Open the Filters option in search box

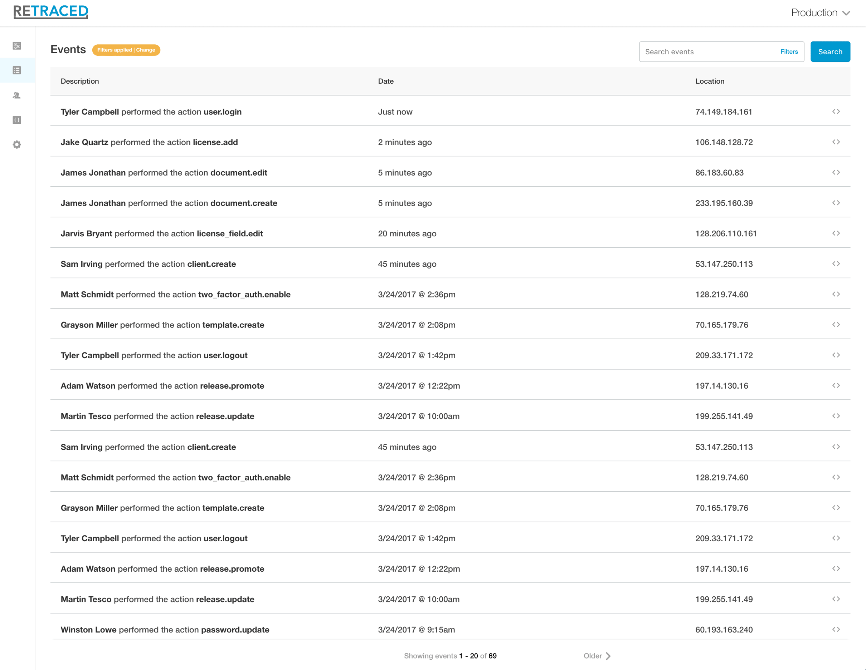coord(789,51)
